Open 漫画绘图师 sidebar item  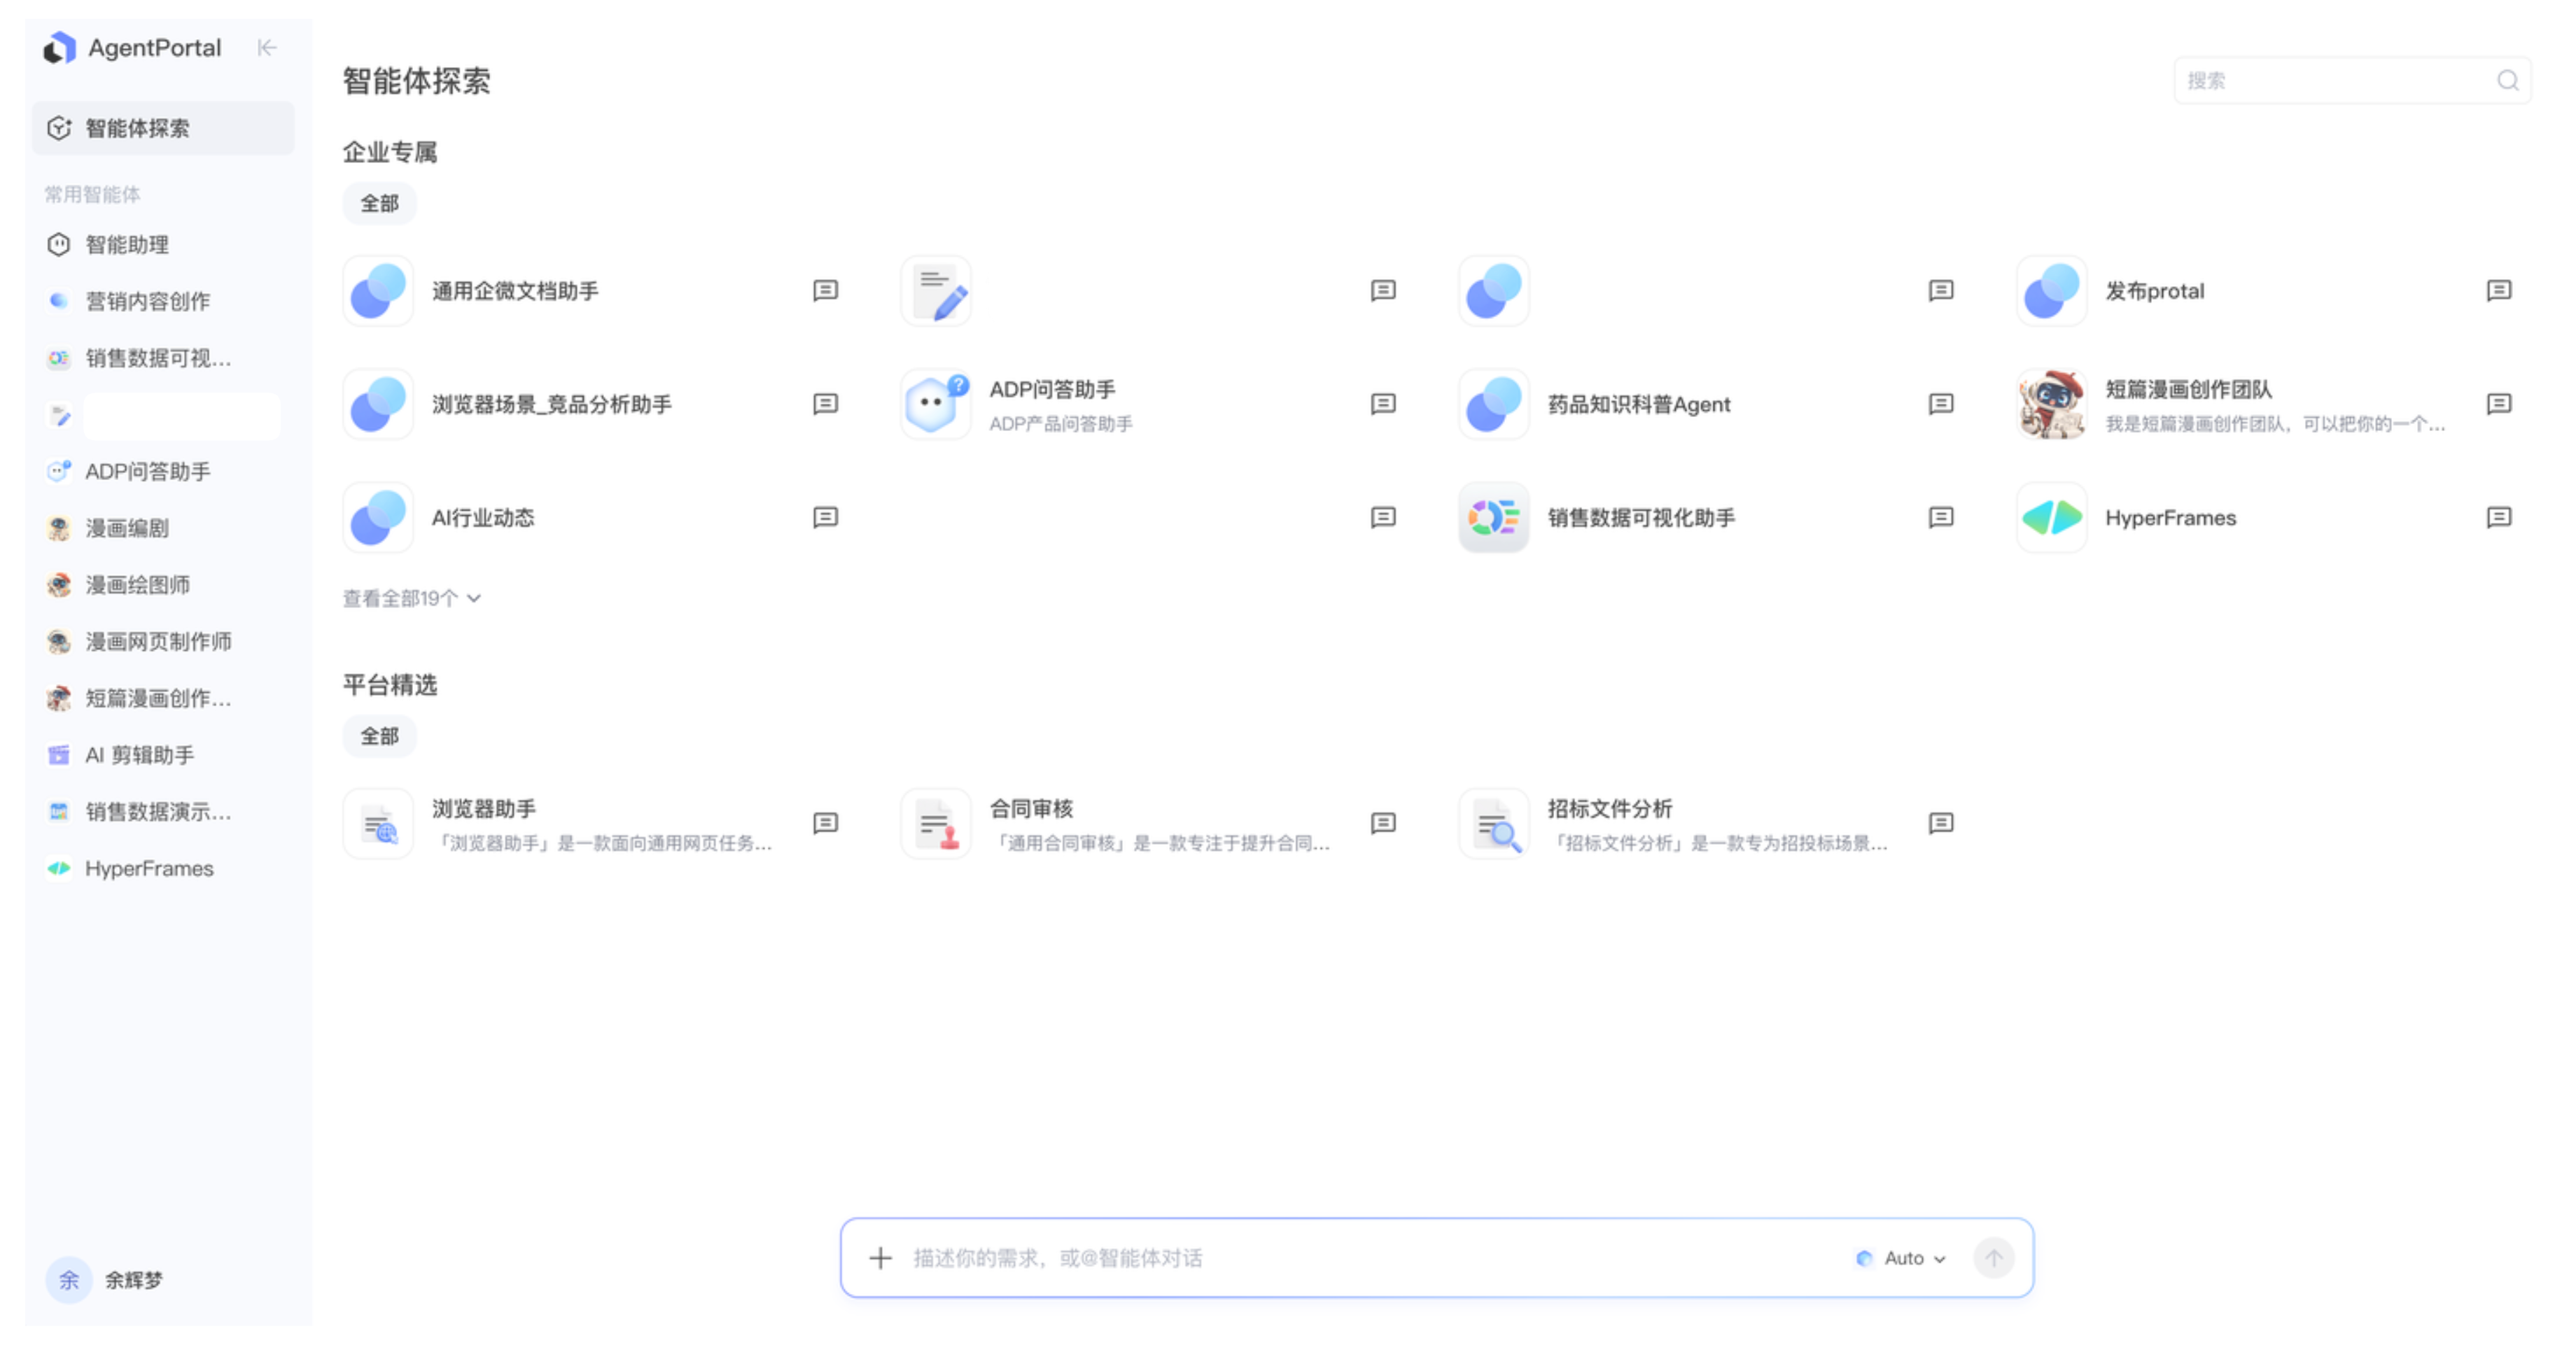tap(163, 585)
